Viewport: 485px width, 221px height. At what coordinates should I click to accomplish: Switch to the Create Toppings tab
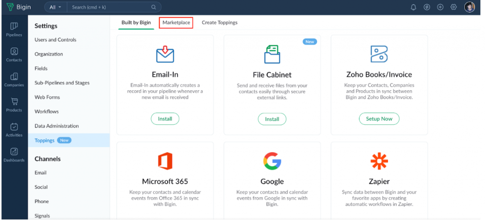220,23
